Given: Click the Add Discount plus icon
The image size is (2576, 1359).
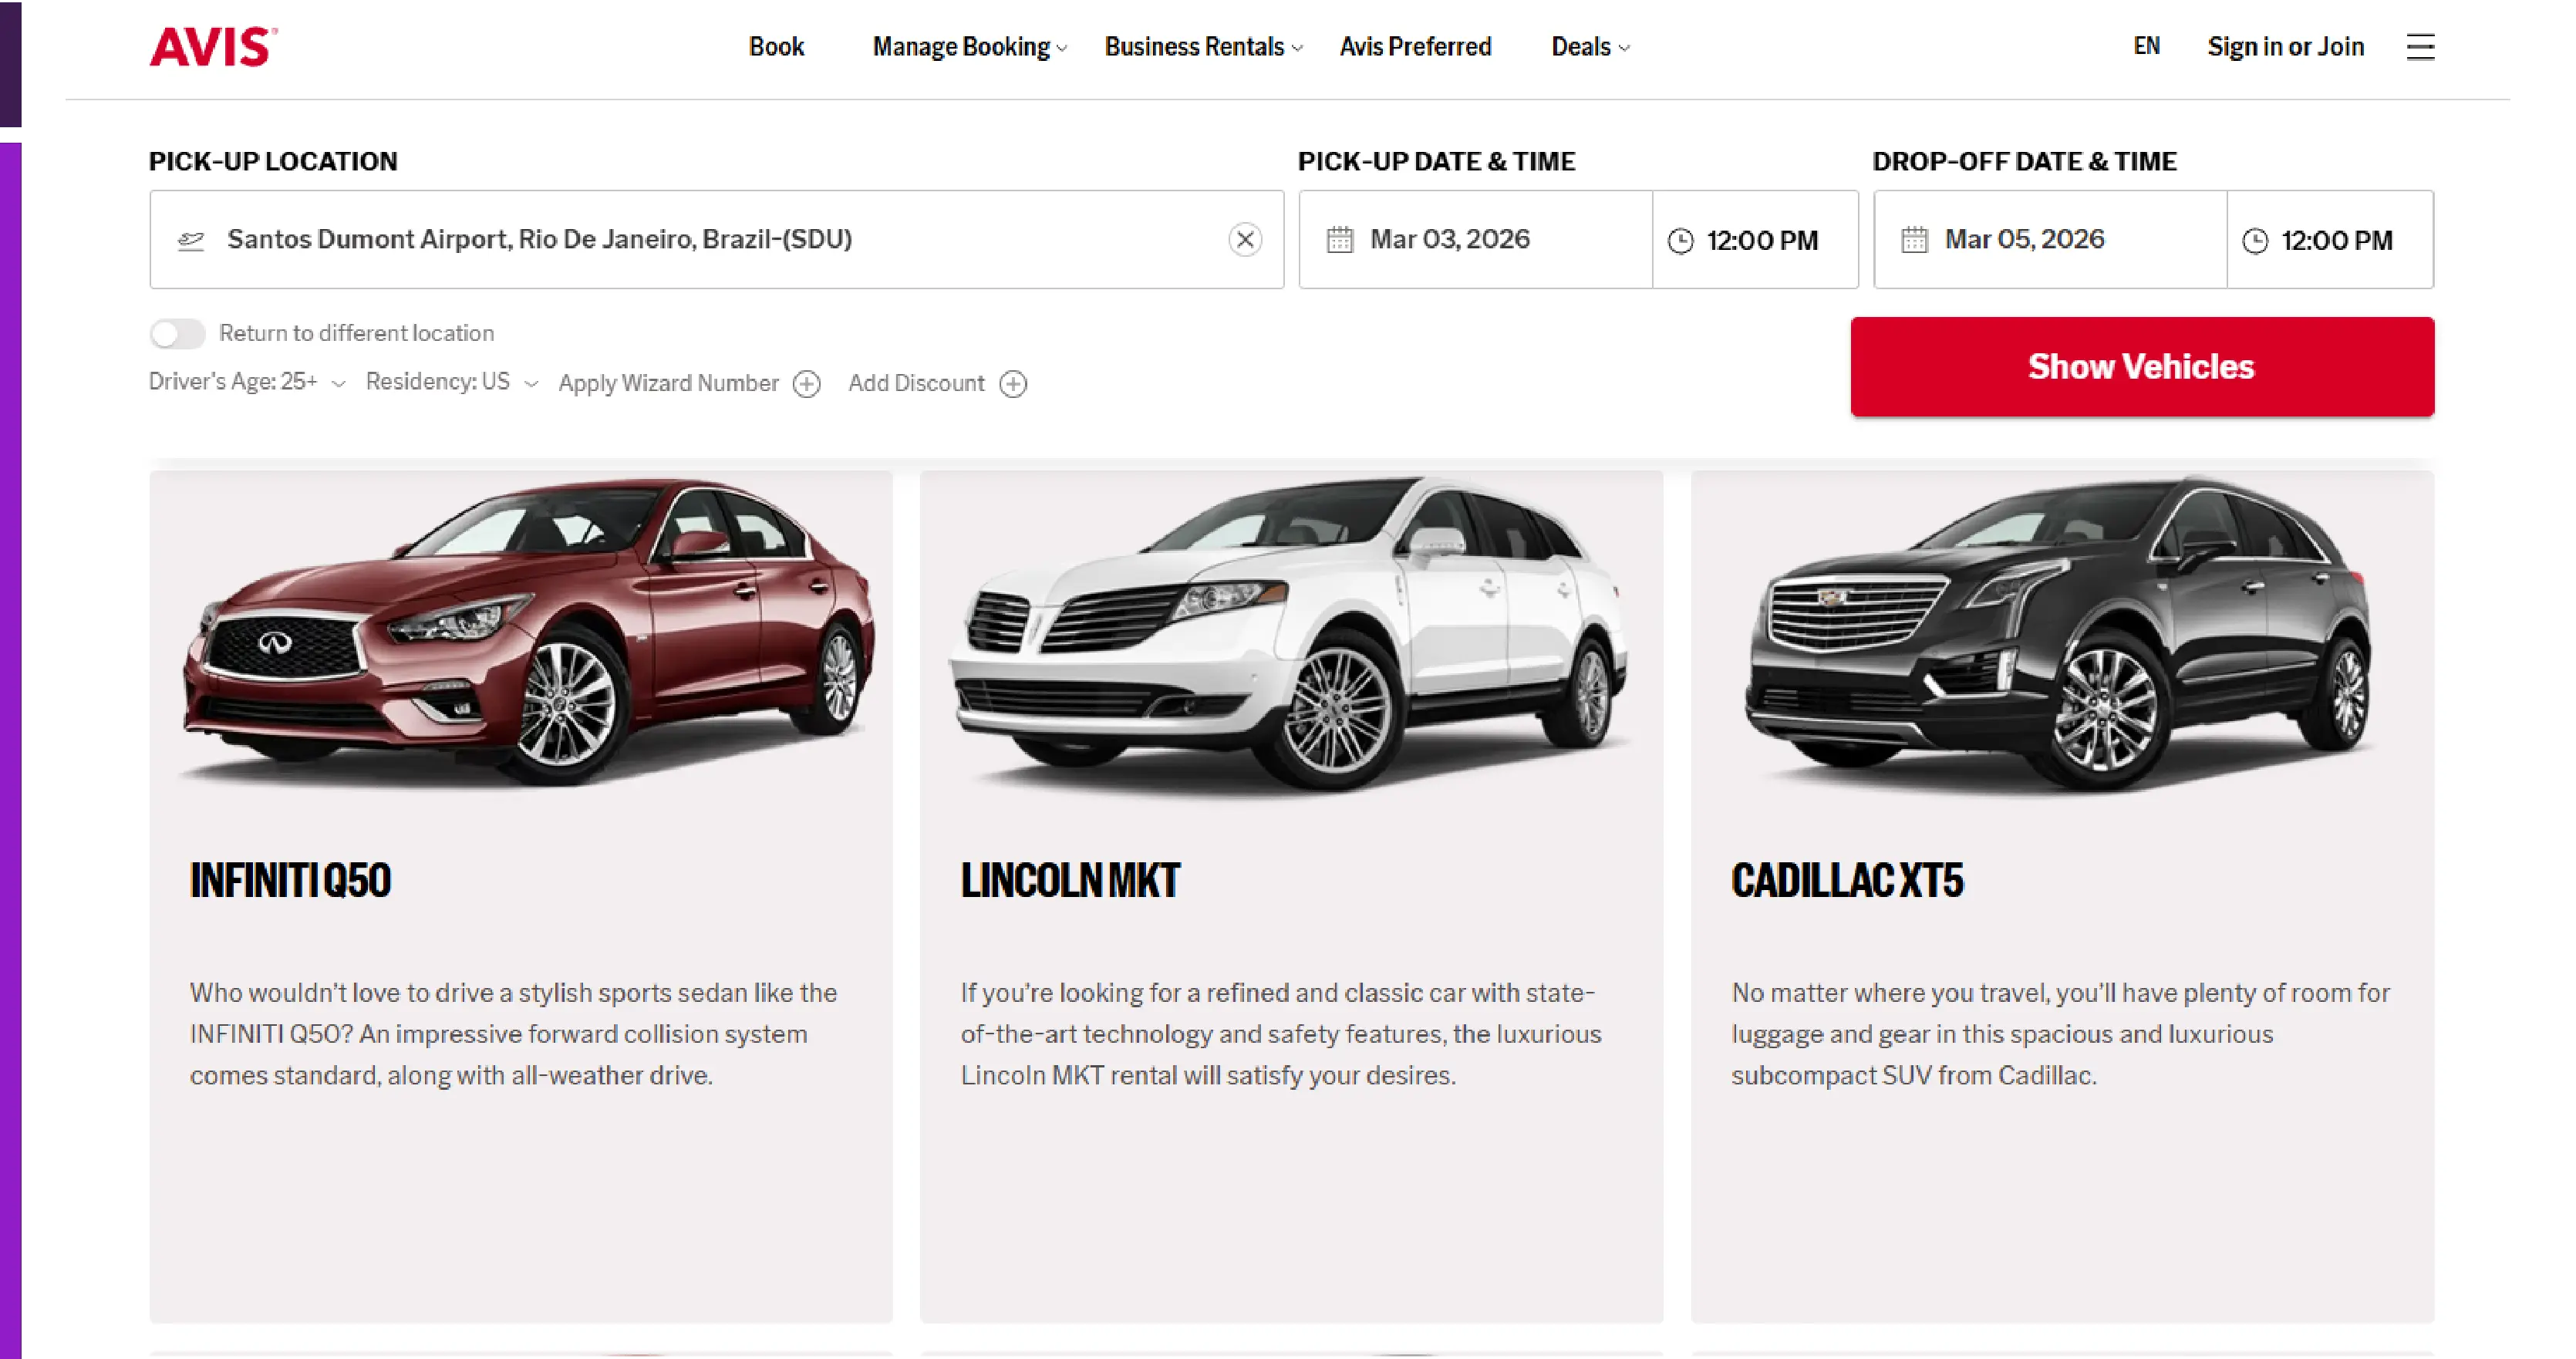Looking at the screenshot, I should coord(1014,384).
